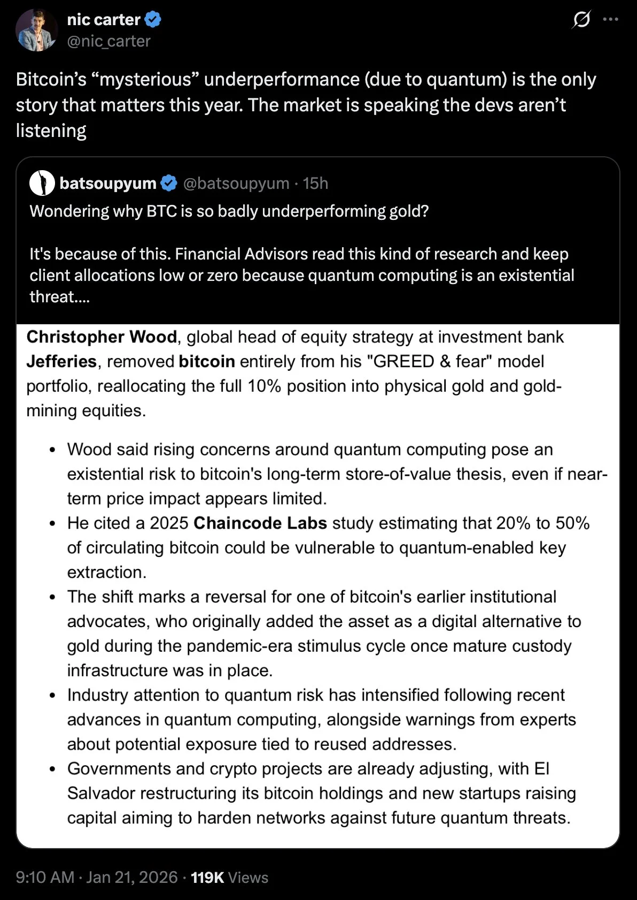Click the 15h timestamp on quoted post
This screenshot has height=900, width=637.
tap(315, 183)
